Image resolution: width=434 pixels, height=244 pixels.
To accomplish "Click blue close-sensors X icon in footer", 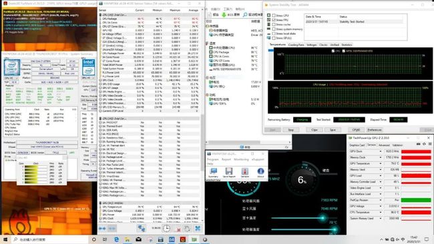I will coord(198,228).
